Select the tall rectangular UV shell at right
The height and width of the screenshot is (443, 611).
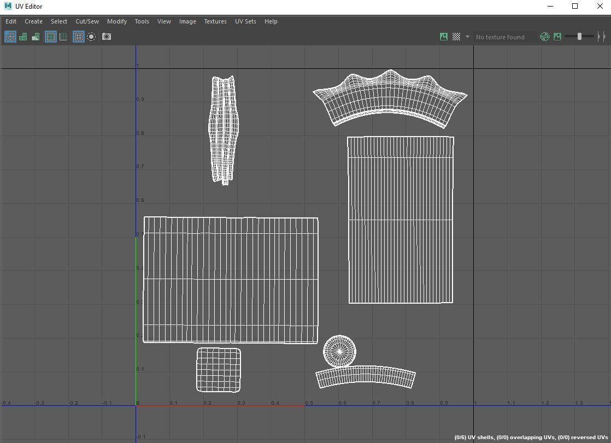click(x=401, y=220)
